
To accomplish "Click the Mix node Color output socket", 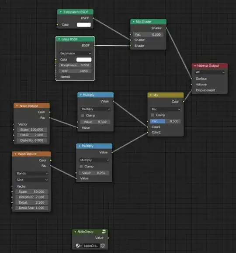I will 184,102.
